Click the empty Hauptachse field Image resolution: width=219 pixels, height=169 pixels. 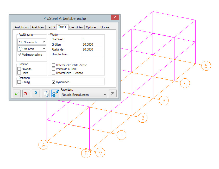(92, 55)
